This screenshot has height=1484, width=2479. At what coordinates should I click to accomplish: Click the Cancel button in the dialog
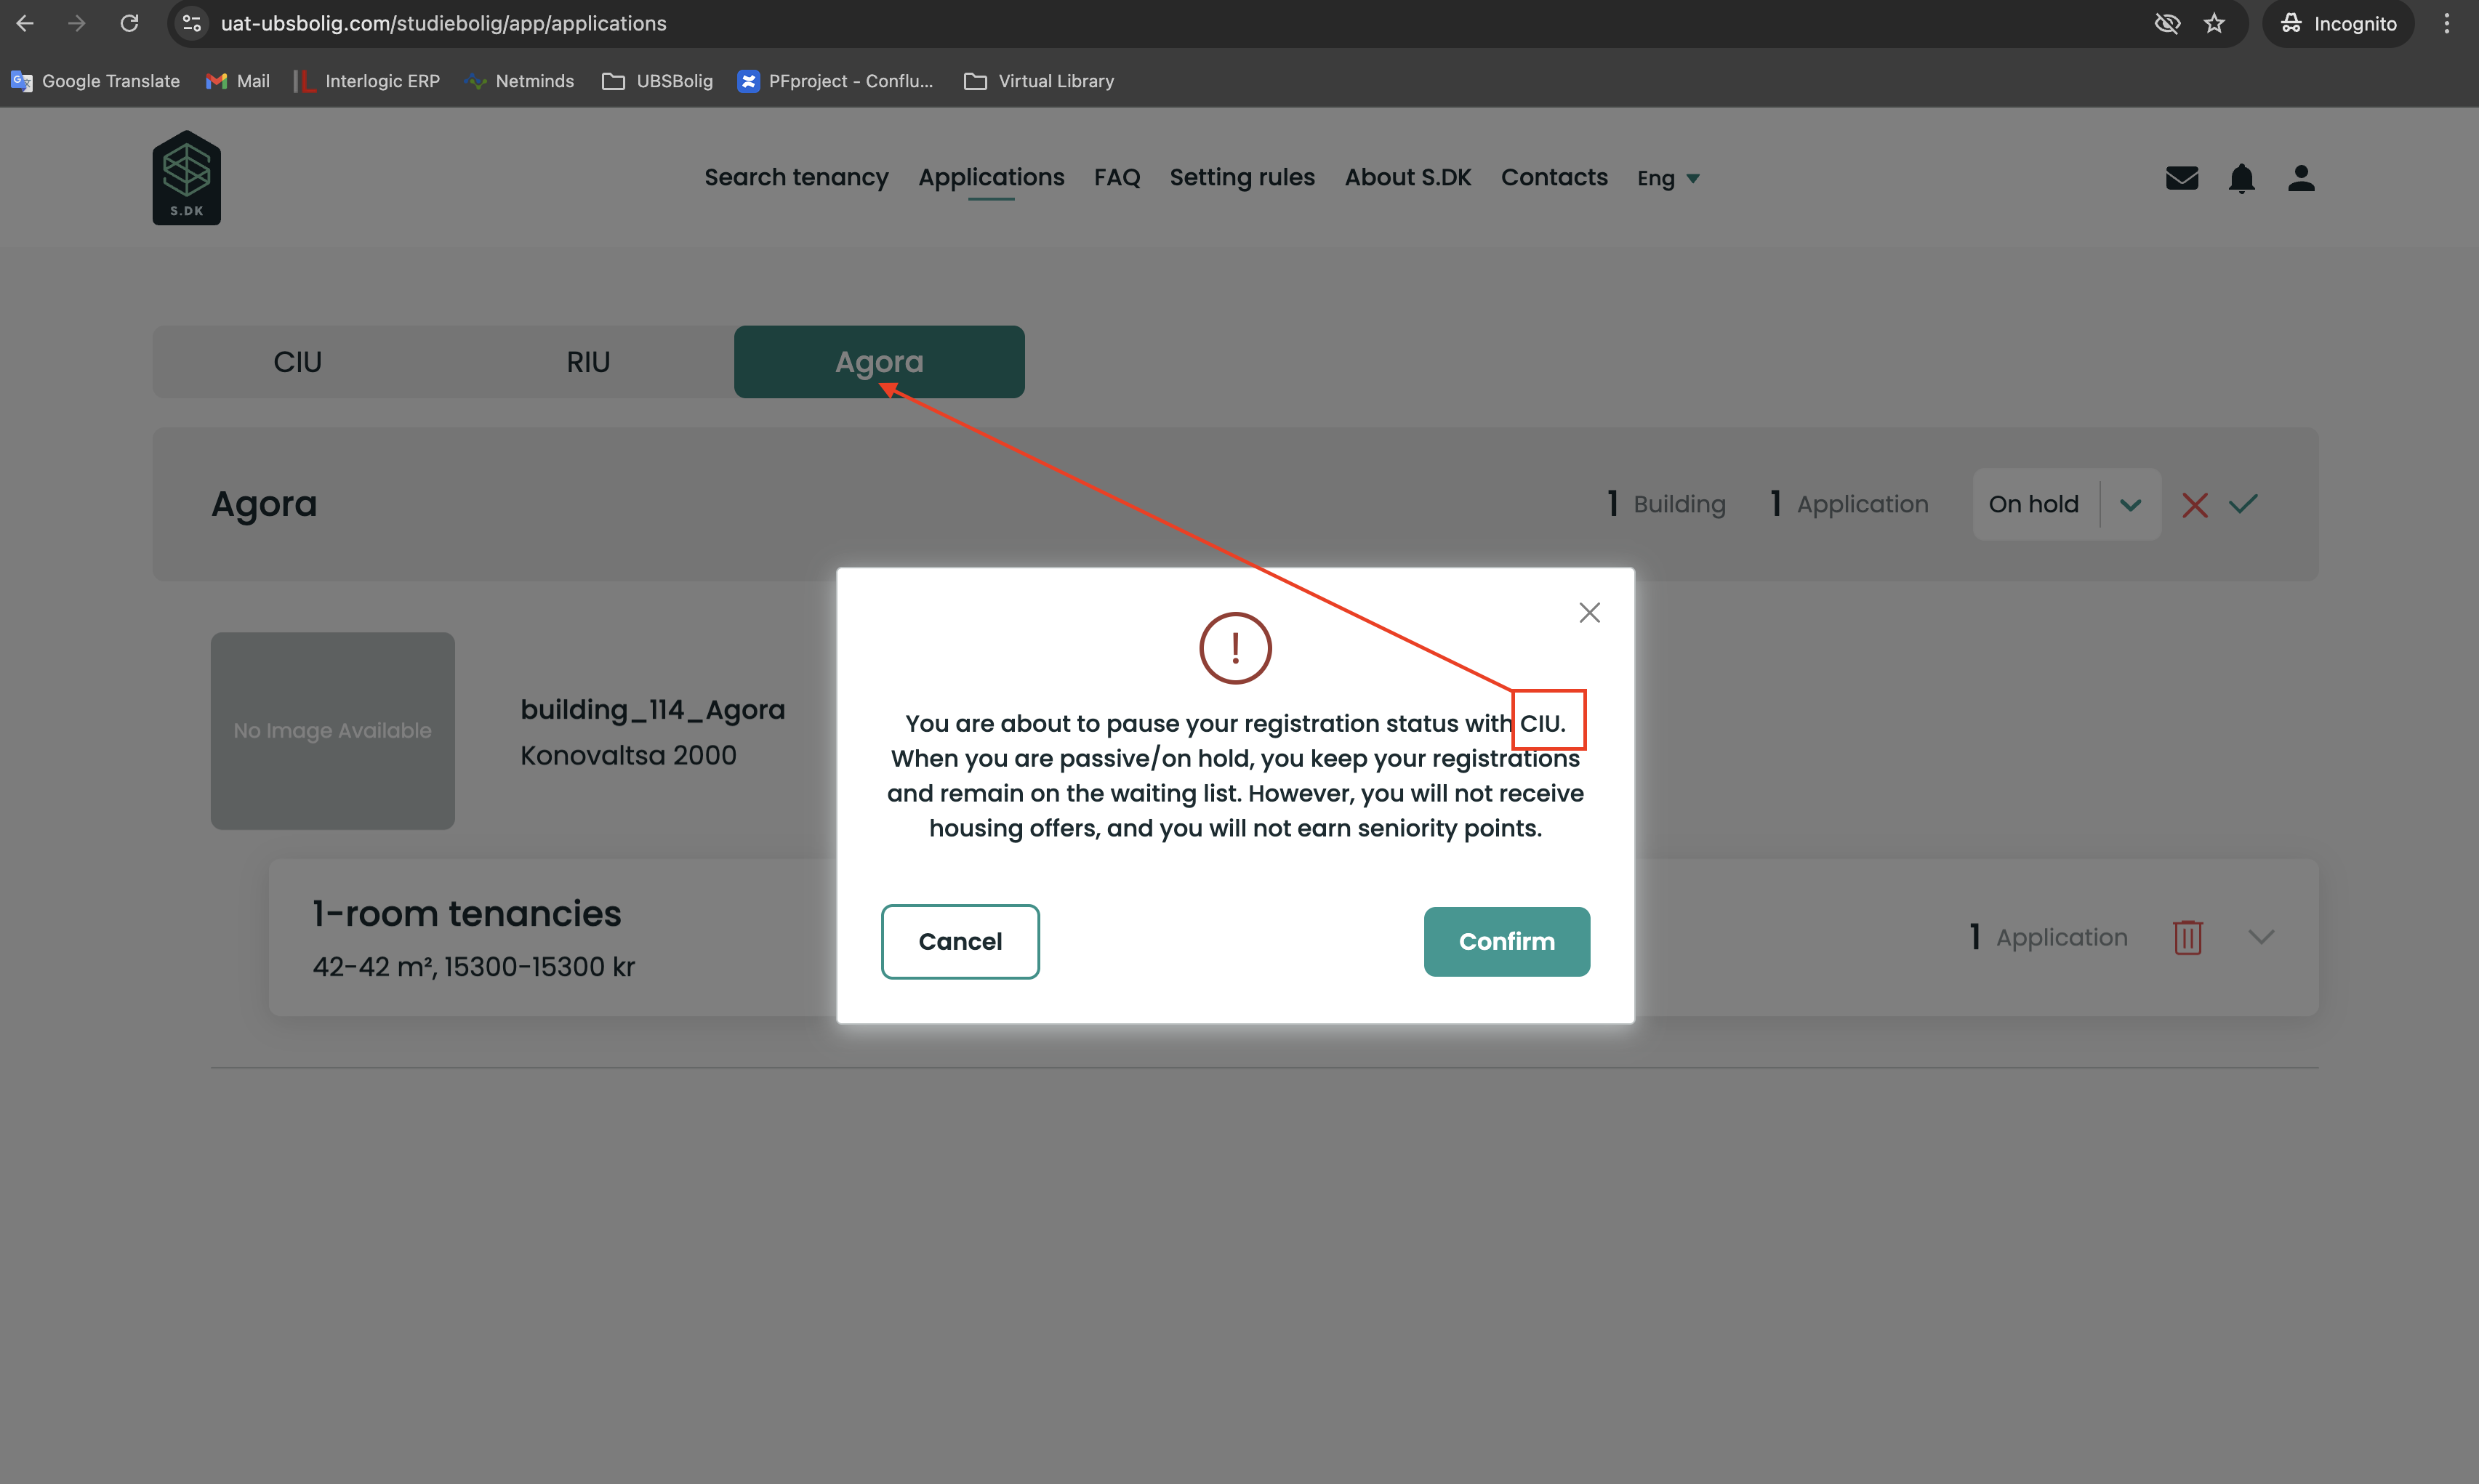(960, 941)
